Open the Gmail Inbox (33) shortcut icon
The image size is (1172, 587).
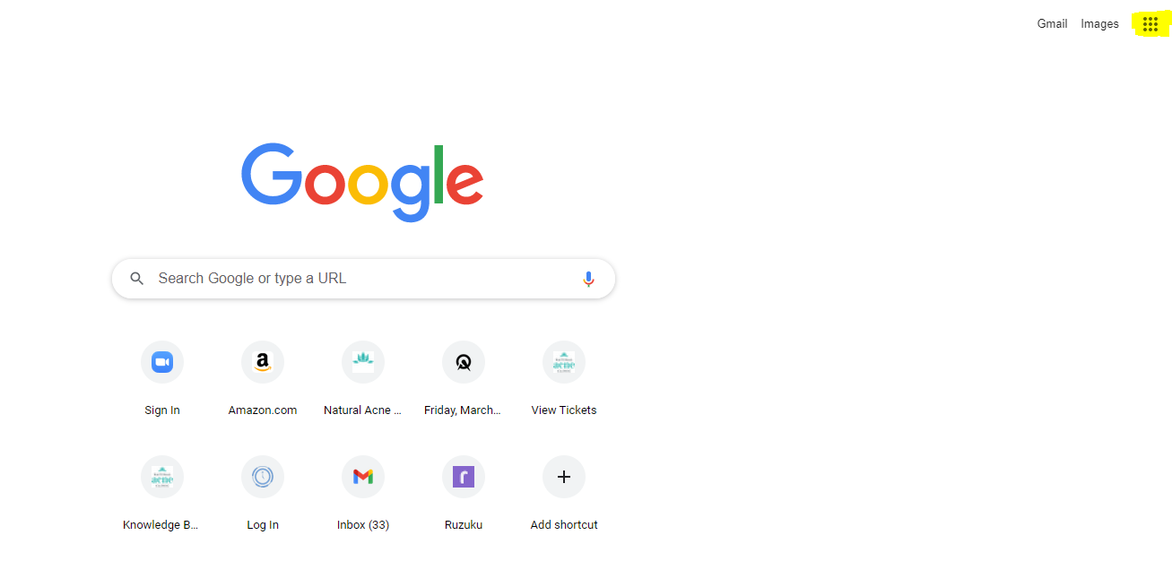[363, 477]
